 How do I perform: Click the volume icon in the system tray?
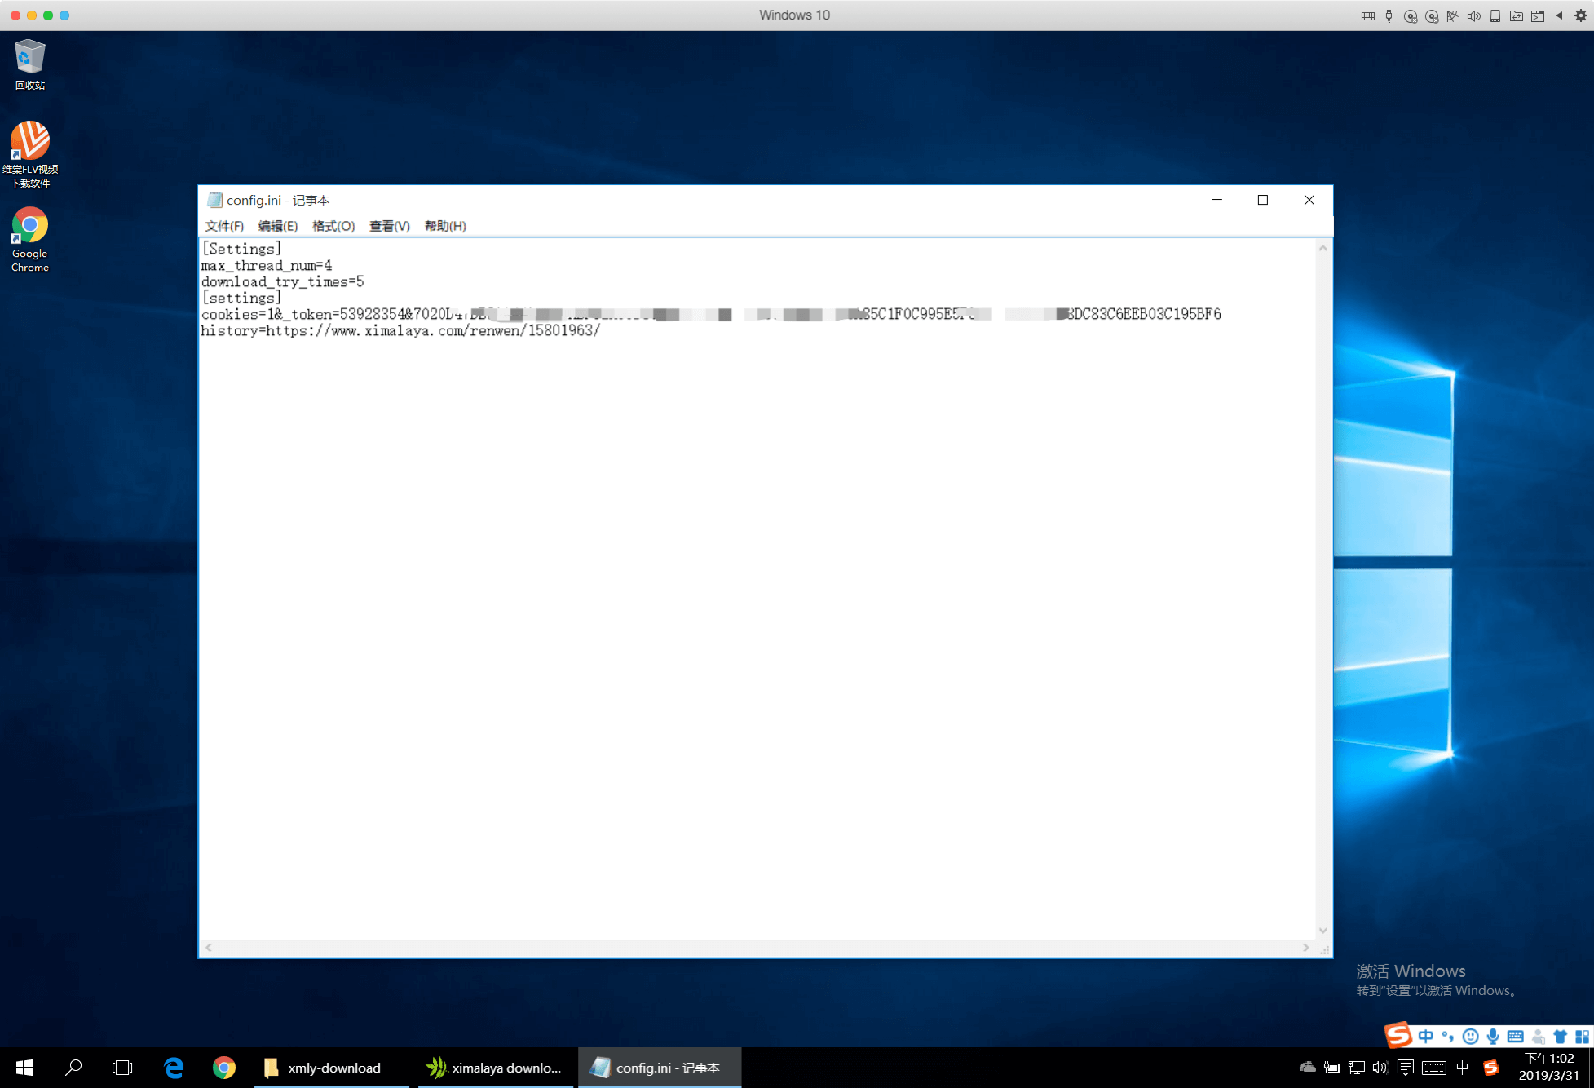[x=1380, y=1068]
